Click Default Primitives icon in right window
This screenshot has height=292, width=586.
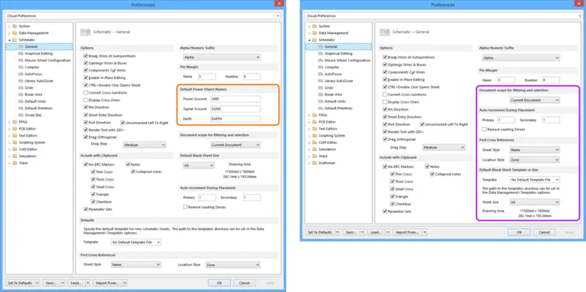coord(321,109)
